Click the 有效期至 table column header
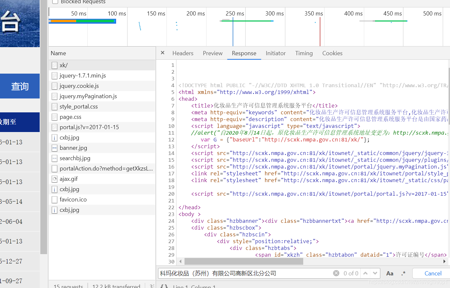The width and height of the screenshot is (450, 288). 20,122
